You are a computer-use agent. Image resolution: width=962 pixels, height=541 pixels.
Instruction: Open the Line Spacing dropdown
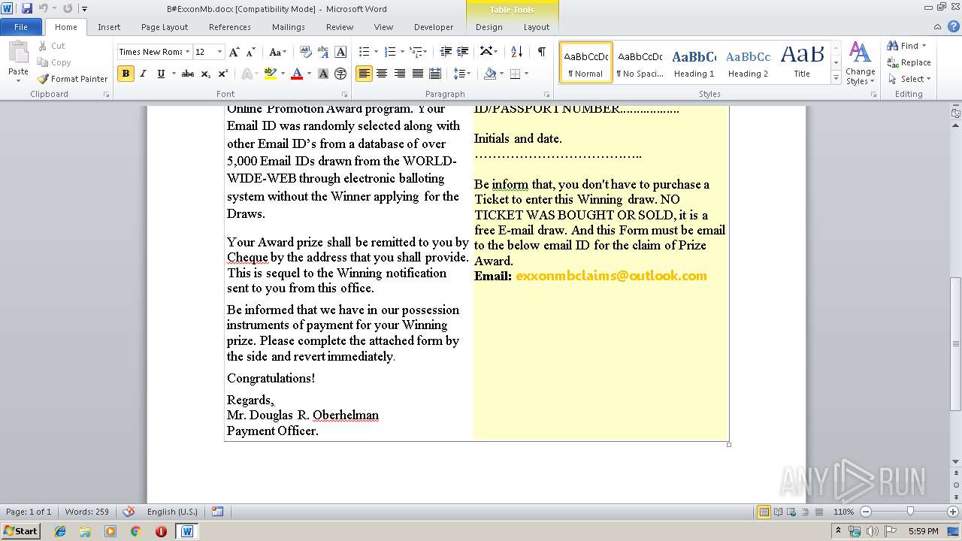[x=462, y=74]
